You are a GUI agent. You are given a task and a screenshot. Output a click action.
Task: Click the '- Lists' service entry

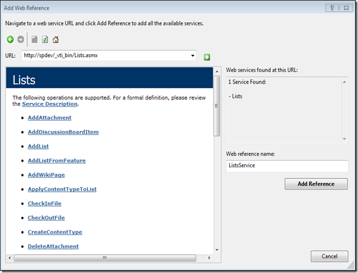point(236,96)
